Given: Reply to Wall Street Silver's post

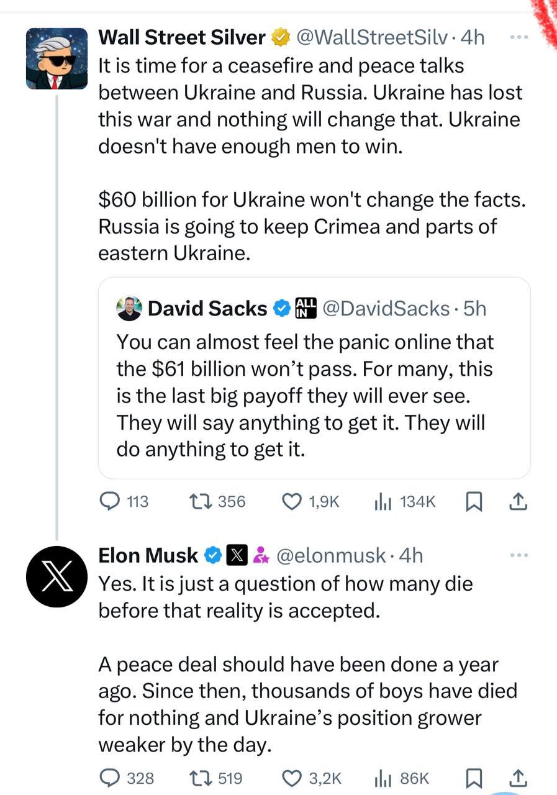Looking at the screenshot, I should pos(111,501).
